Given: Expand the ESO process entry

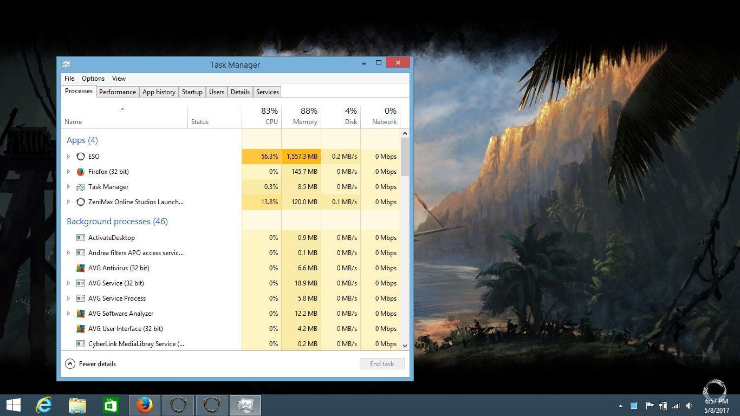Looking at the screenshot, I should click(68, 156).
